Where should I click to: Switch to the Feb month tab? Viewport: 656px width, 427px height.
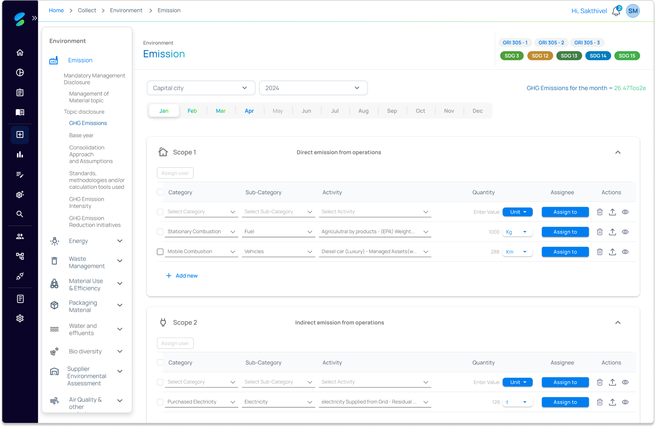[192, 111]
